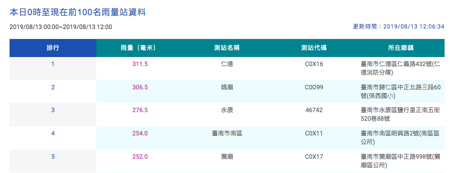Click the 關廟區公所 address cell
456x173 pixels.
[401, 161]
